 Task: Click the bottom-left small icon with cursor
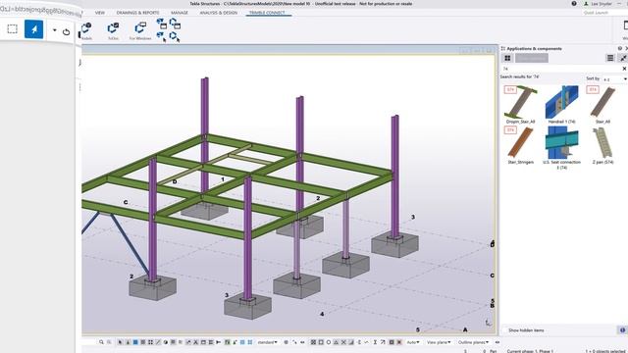[x=162, y=37]
